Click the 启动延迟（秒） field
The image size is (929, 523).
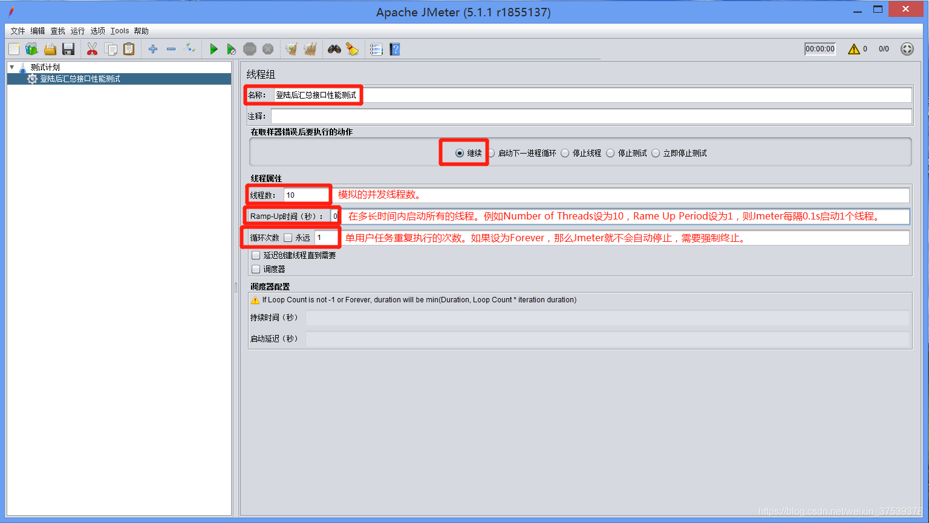point(607,339)
